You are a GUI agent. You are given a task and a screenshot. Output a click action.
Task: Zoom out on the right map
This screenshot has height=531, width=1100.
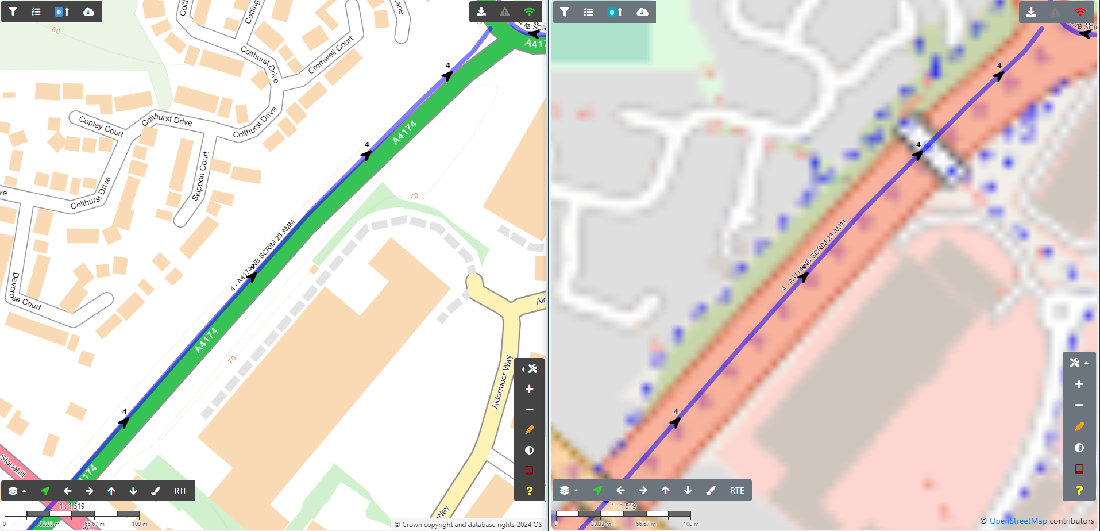pyautogui.click(x=1079, y=405)
